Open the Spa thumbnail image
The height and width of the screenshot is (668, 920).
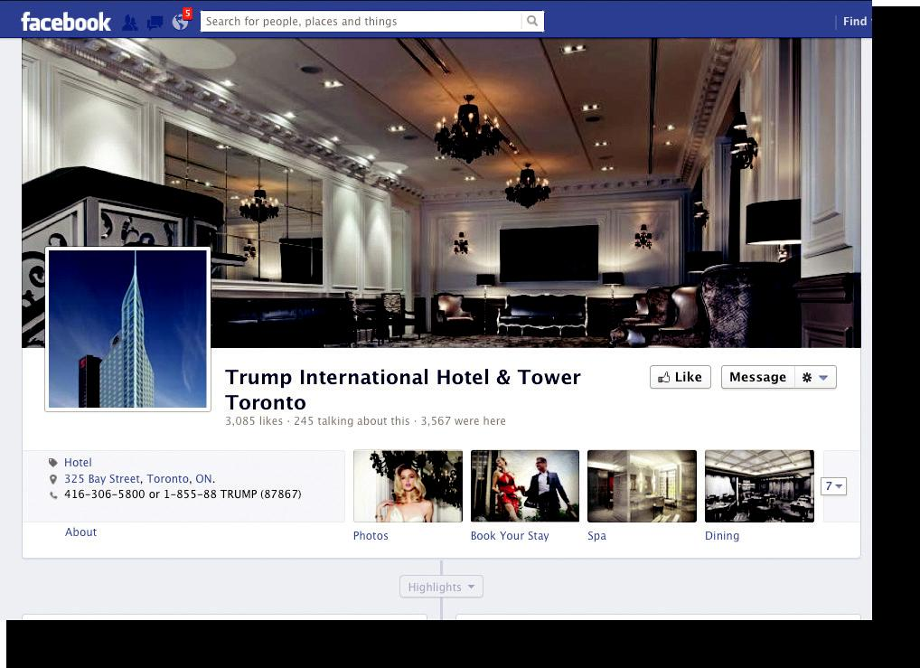pos(642,486)
